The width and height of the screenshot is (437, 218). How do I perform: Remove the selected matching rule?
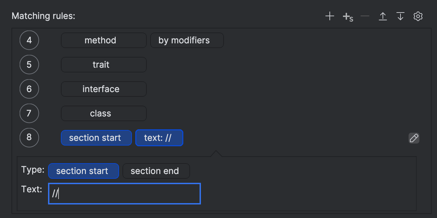click(x=365, y=16)
